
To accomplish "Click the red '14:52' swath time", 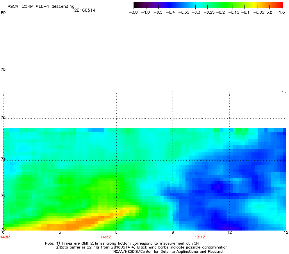I will [x=105, y=237].
